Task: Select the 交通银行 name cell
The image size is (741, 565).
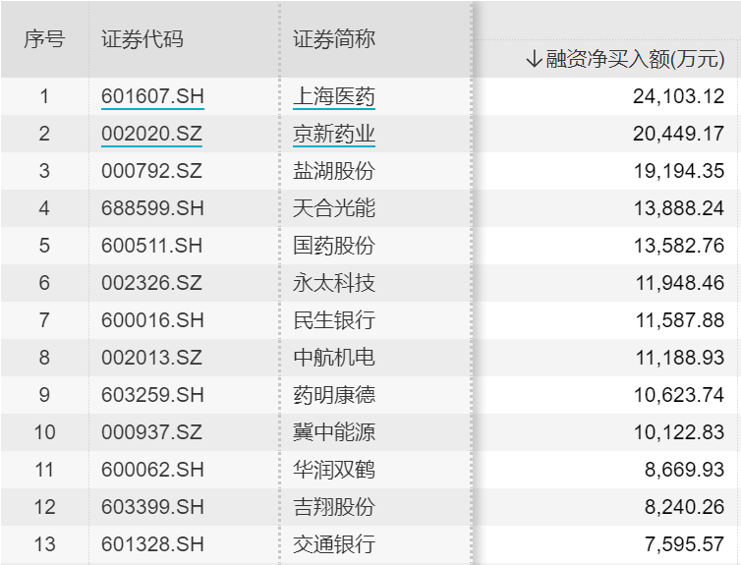Action: coord(333,544)
